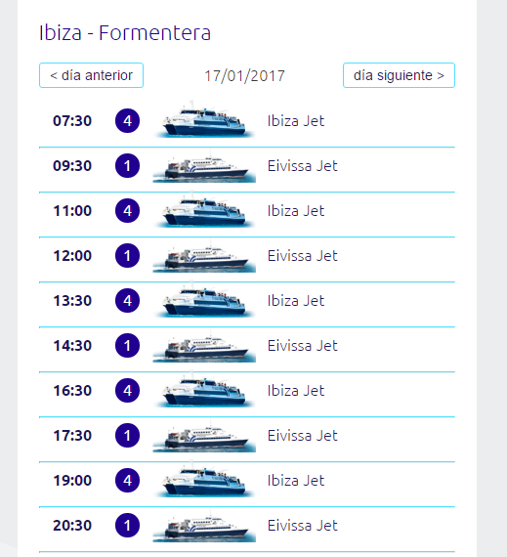This screenshot has width=507, height=557.
Task: Open Eivissa Jet name at 09:30
Action: click(x=303, y=166)
